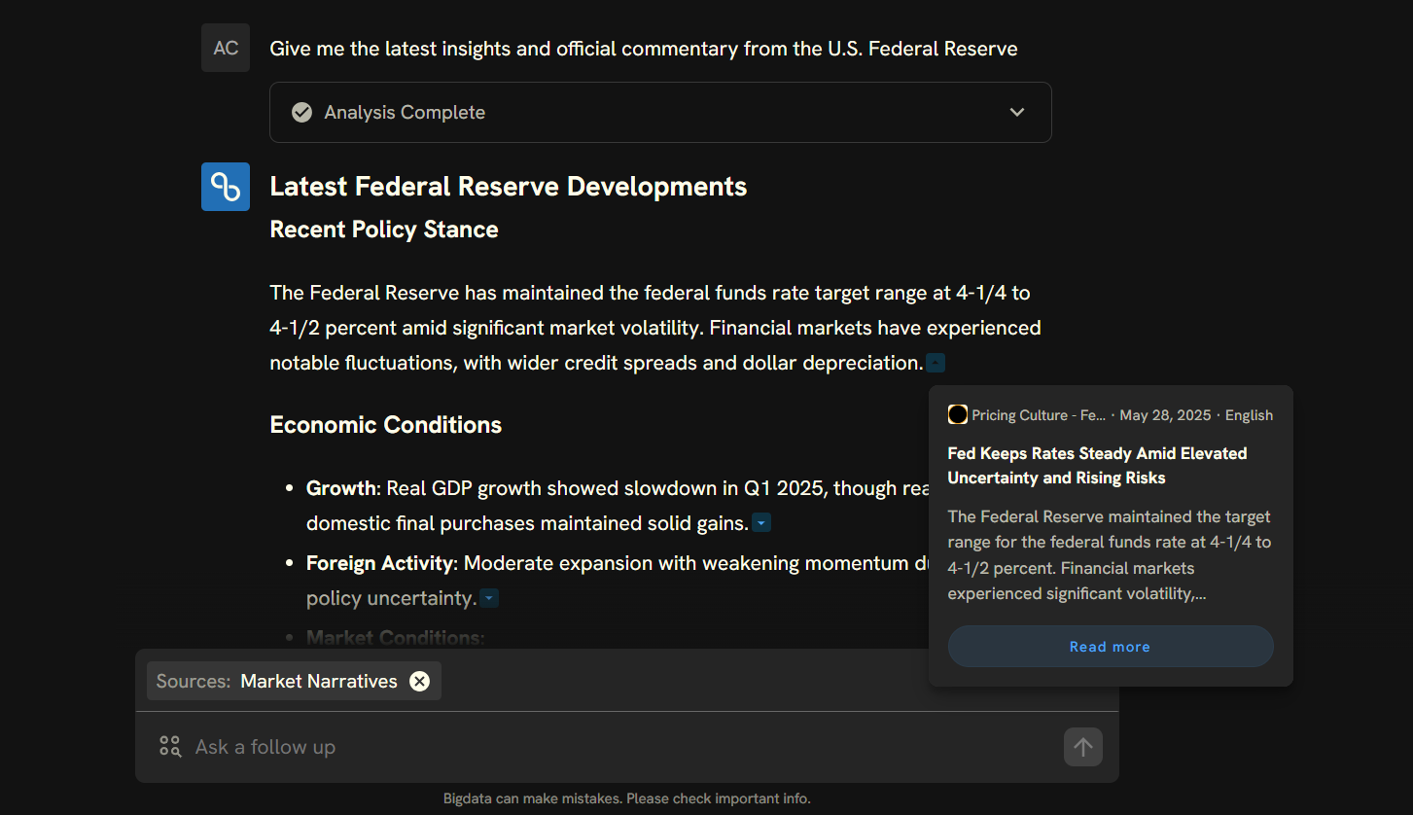The height and width of the screenshot is (815, 1413).
Task: Click the Market Conditions bullet label
Action: click(x=394, y=638)
